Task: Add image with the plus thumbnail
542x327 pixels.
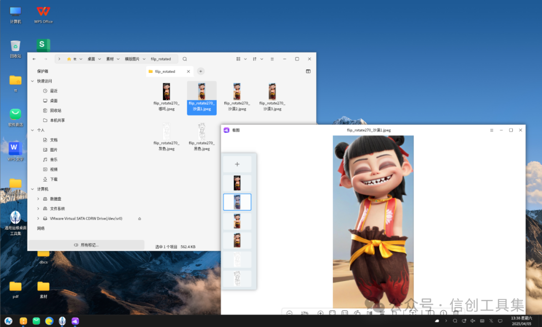Action: click(237, 164)
